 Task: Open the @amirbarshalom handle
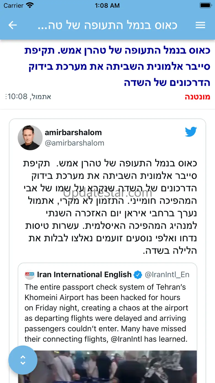[x=74, y=143]
